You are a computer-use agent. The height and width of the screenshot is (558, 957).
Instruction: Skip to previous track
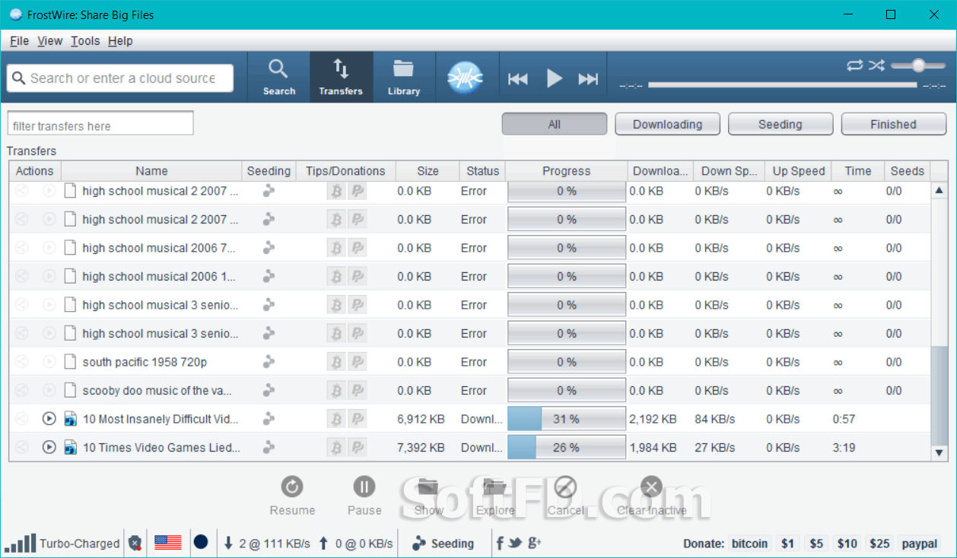518,78
